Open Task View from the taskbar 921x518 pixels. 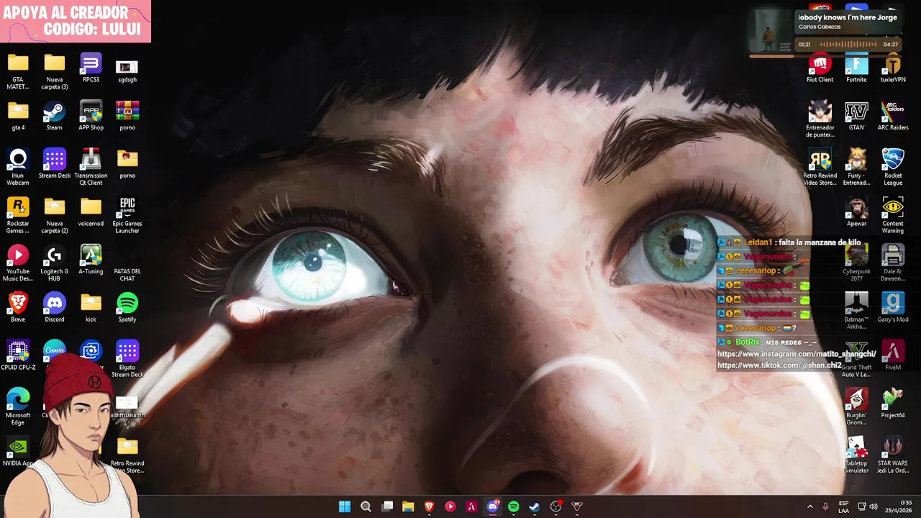coord(387,506)
